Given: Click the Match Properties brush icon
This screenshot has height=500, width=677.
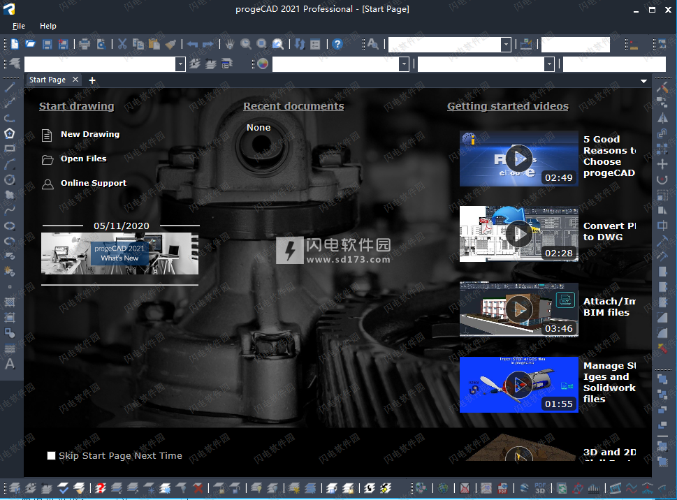Looking at the screenshot, I should point(170,44).
